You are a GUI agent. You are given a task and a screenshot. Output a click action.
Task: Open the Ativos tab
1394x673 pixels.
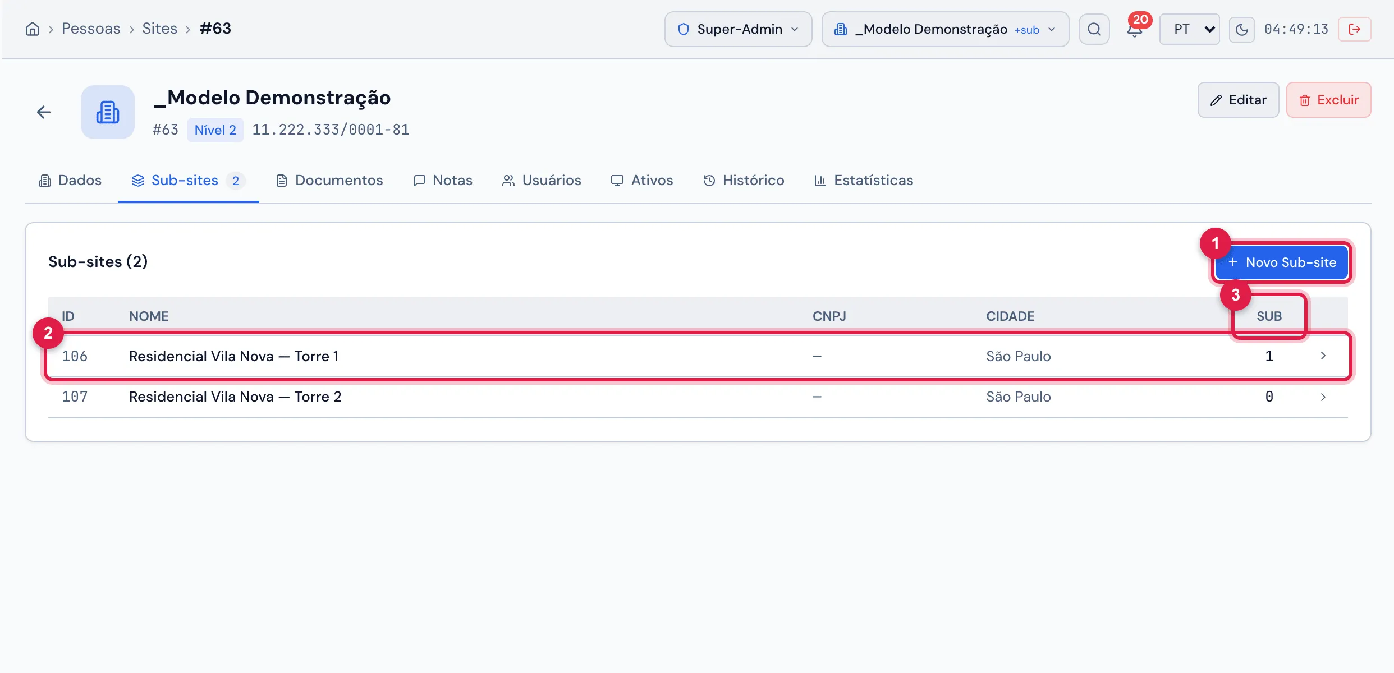coord(642,181)
